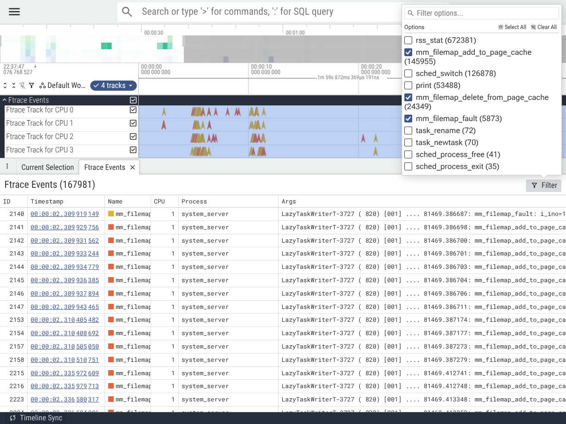Click the search magnifier icon

pyautogui.click(x=127, y=12)
